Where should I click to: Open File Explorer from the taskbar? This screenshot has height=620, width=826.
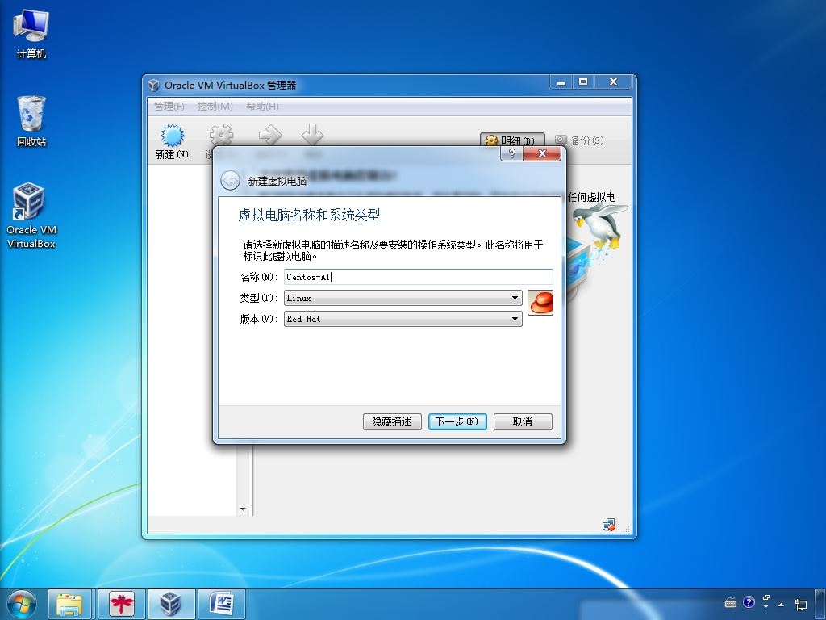tap(69, 604)
